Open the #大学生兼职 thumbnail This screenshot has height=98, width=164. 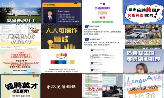pyautogui.click(x=102, y=86)
